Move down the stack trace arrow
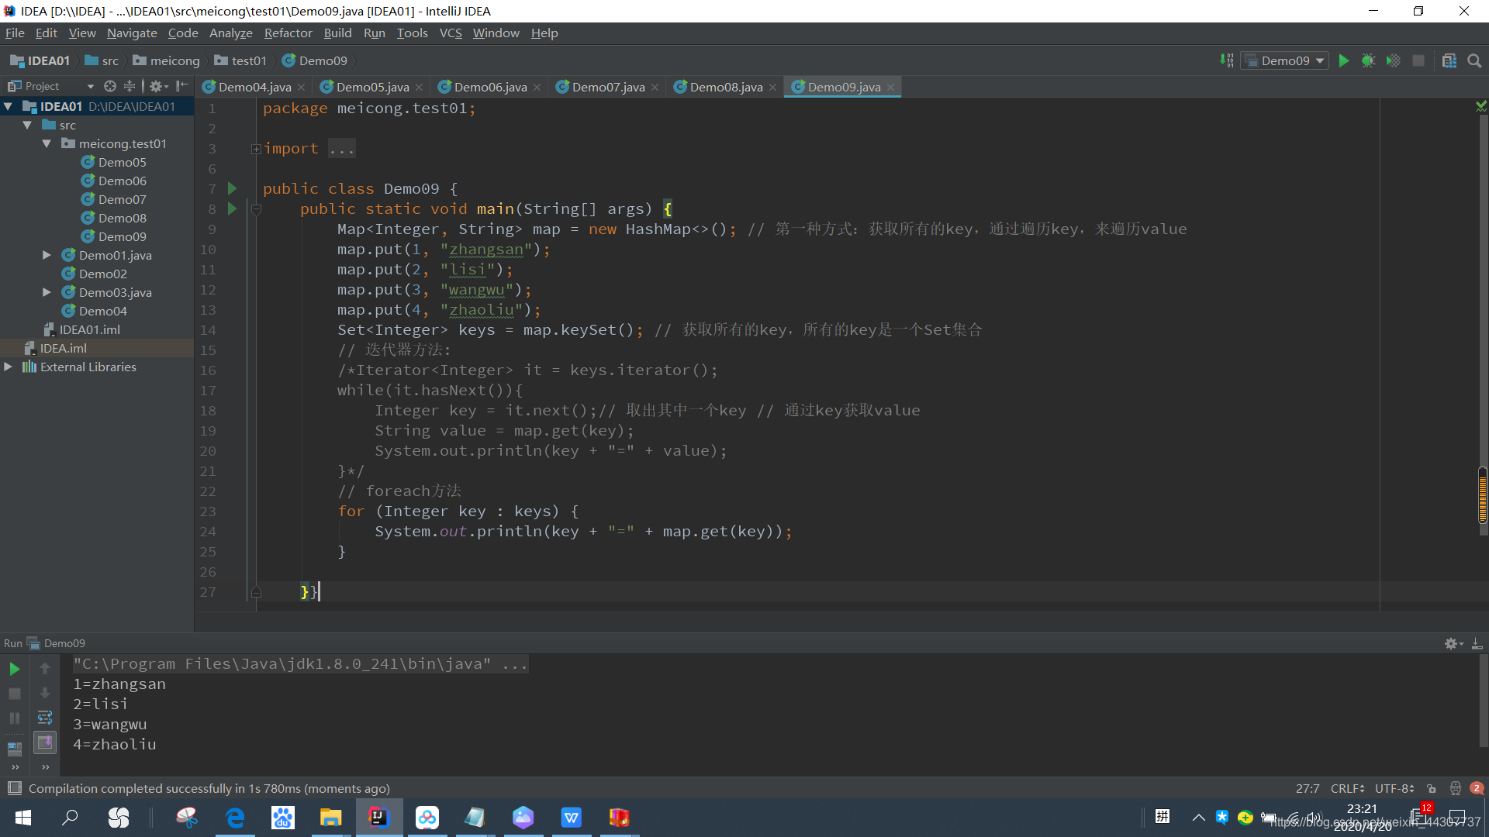The width and height of the screenshot is (1489, 837). (45, 693)
